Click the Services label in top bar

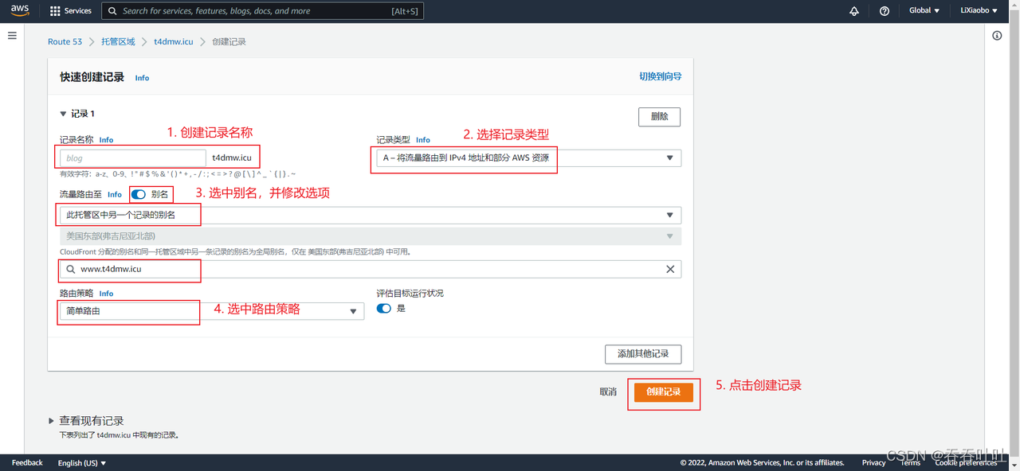coord(78,11)
